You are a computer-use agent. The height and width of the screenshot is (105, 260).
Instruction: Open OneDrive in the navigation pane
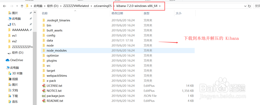click(17, 60)
